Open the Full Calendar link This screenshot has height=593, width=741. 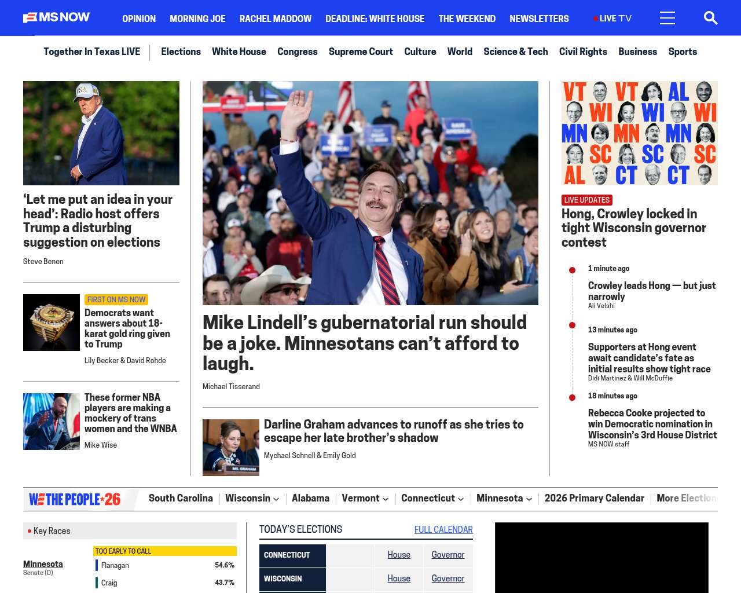click(443, 530)
